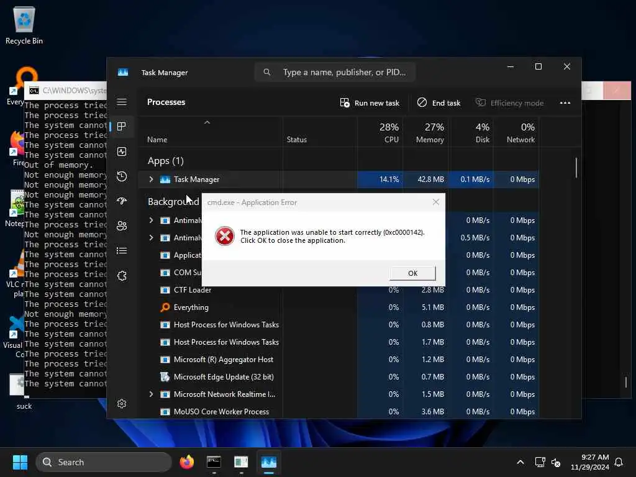The width and height of the screenshot is (636, 477).
Task: Click Task Manager process list scrollbar
Action: tap(576, 168)
